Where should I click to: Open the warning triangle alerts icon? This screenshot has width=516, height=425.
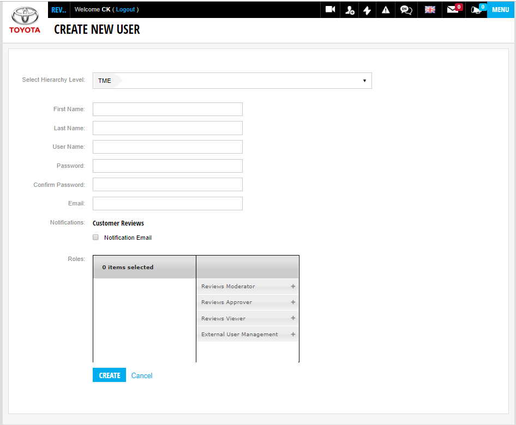385,10
